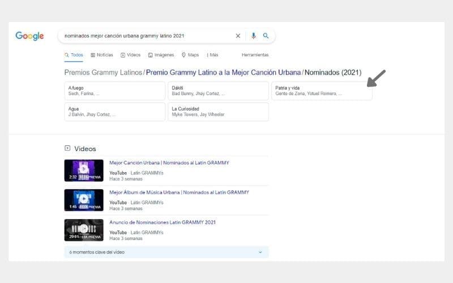Switch to the Noticias tab
Screen dimensions: 453x283
click(x=102, y=55)
